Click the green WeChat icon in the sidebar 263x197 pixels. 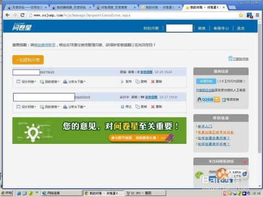pyautogui.click(x=199, y=175)
